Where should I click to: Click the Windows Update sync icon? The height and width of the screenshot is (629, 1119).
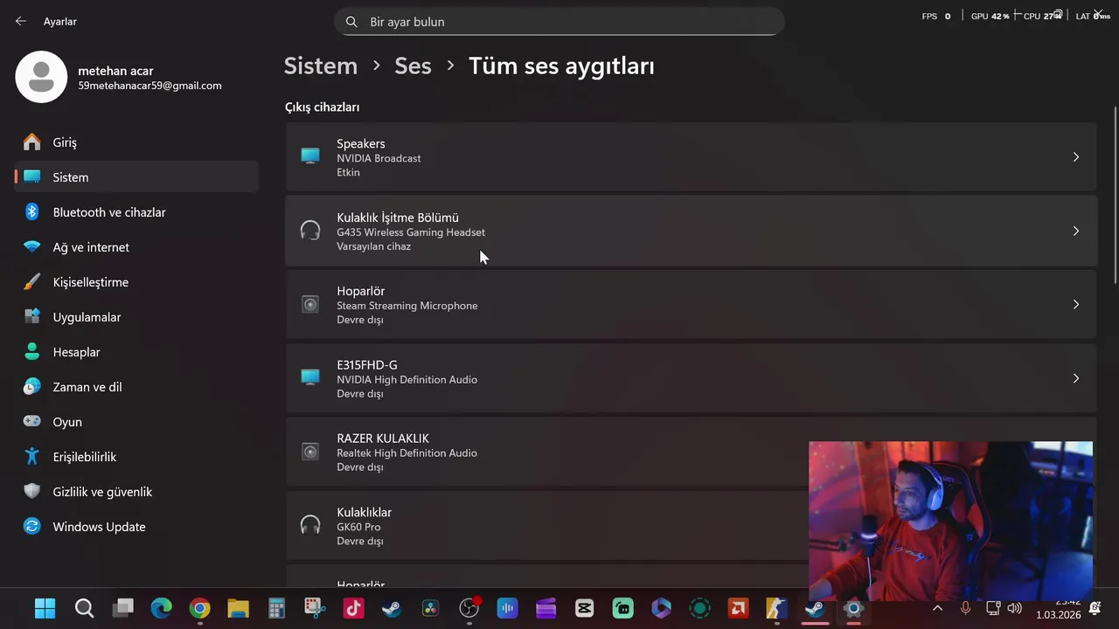(x=32, y=527)
